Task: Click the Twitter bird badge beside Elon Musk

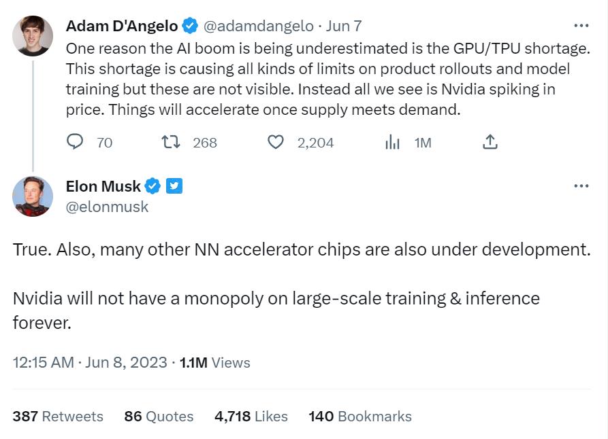Action: (174, 186)
